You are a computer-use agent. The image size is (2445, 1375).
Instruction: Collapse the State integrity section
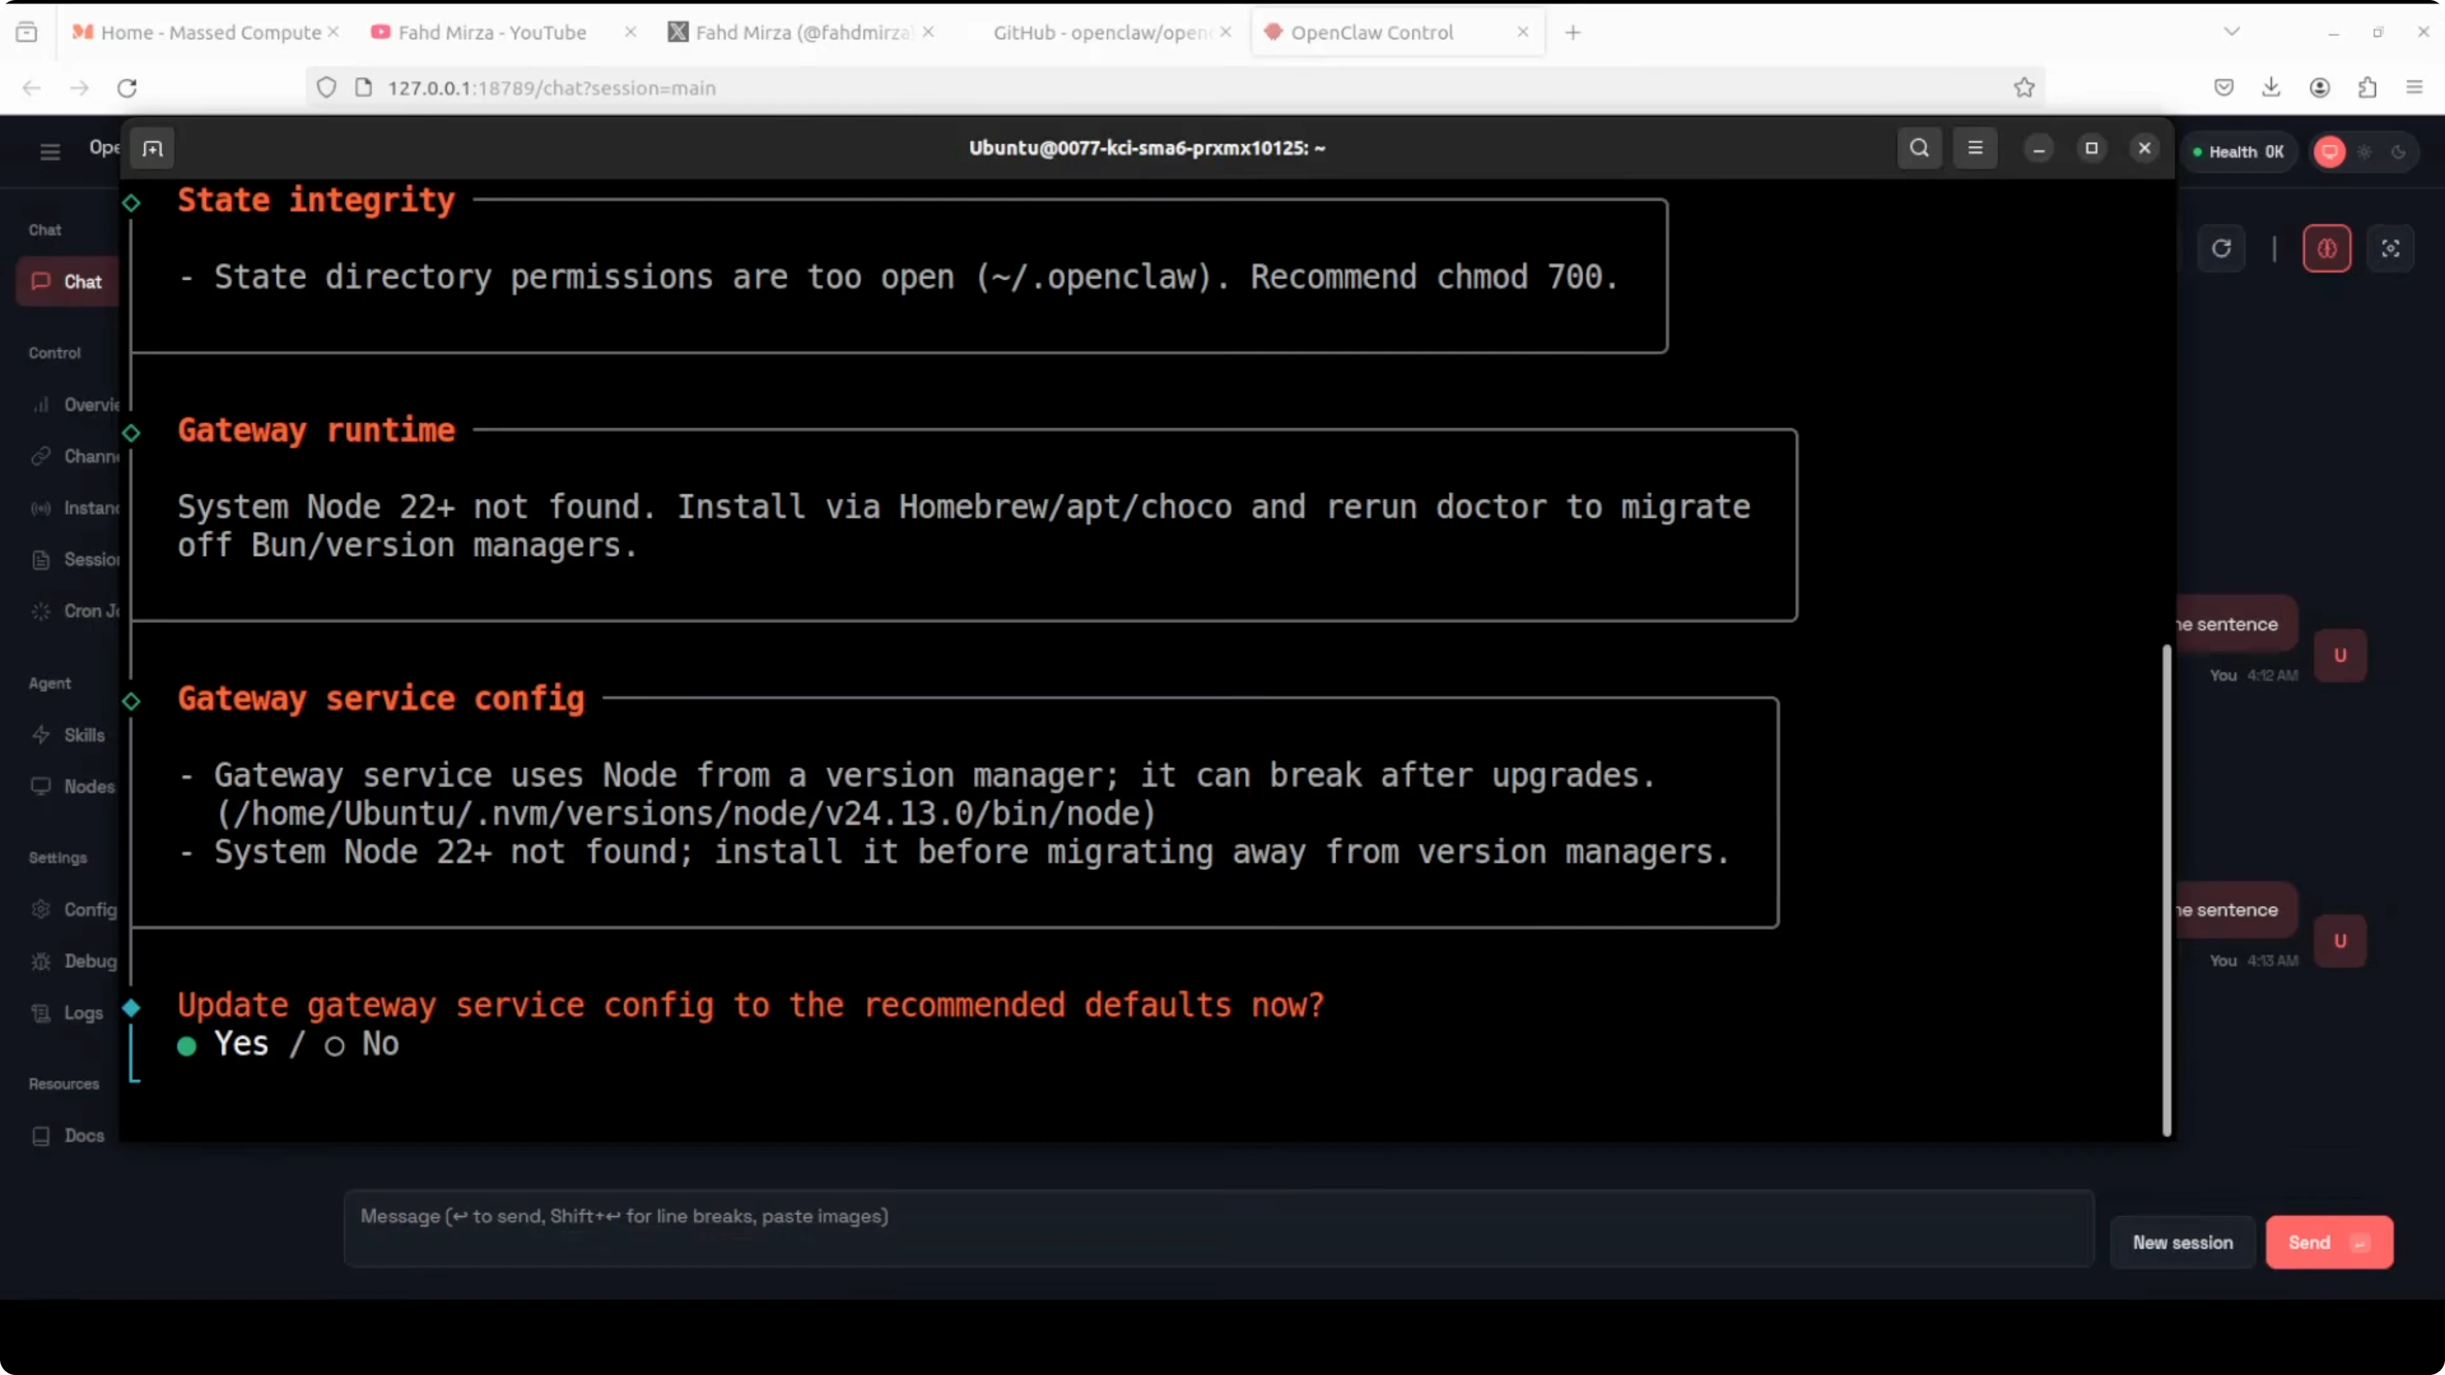coord(132,202)
